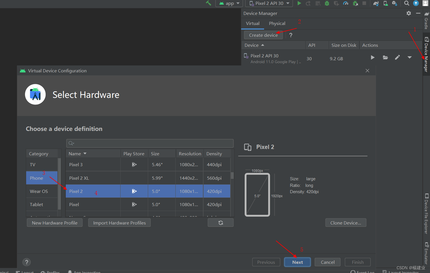Image resolution: width=430 pixels, height=273 pixels.
Task: Click the Attach Debugger to Android Process icon
Action: (355, 3)
